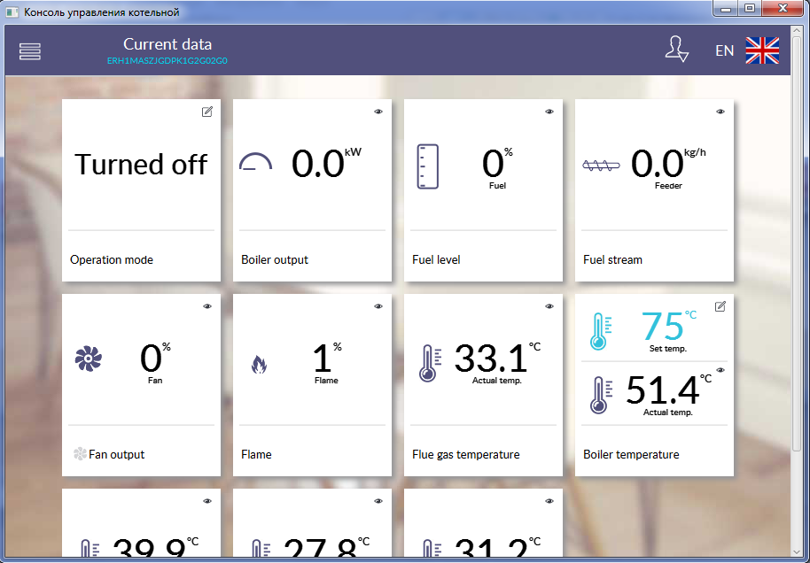Screen dimensions: 810x563
Task: Click the vertical scrollbar thumb
Action: point(797,243)
